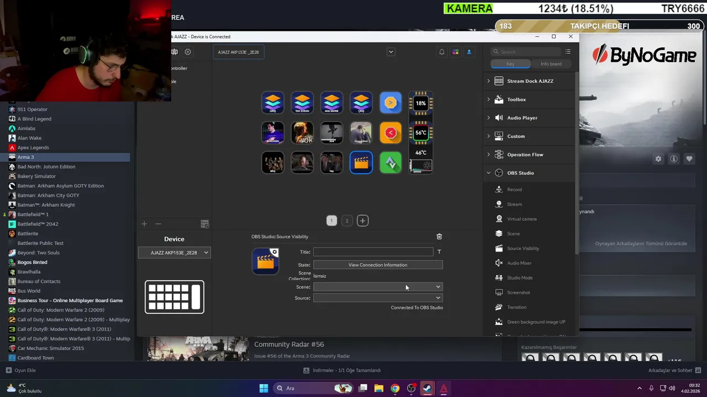The image size is (707, 397).
Task: Expand the Stream Dock AJAZZ category
Action: click(529, 81)
